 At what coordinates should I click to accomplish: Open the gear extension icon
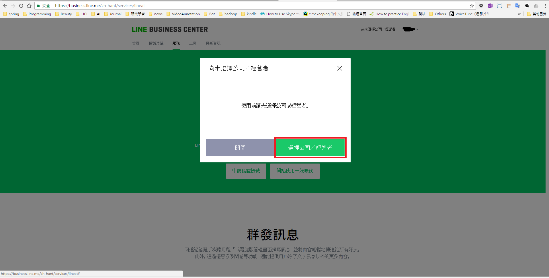pyautogui.click(x=481, y=6)
